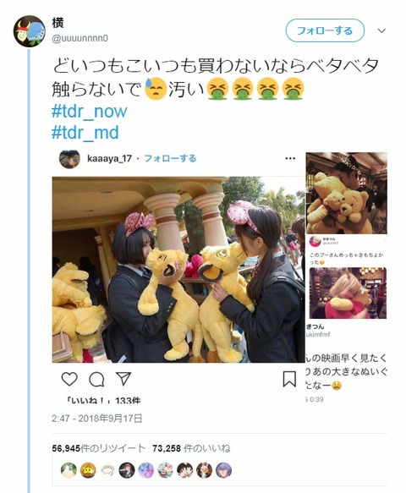The image size is (406, 493).
Task: Open the Simba plush photo
Action: pos(178,270)
